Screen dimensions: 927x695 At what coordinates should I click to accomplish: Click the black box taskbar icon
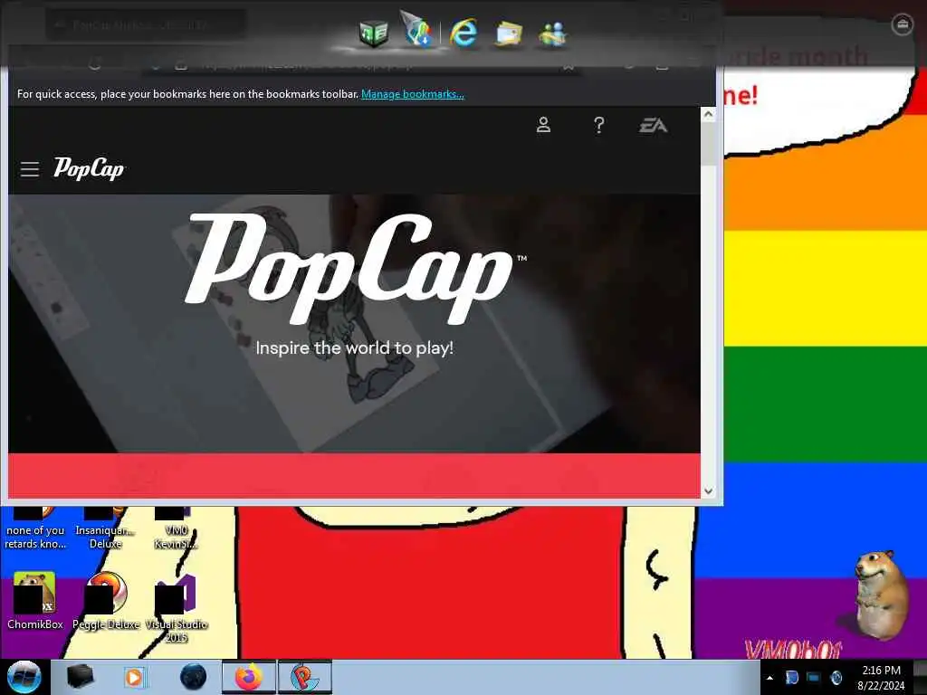[x=80, y=677]
